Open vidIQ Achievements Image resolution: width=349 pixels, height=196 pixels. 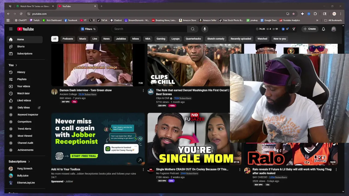pyautogui.click(x=25, y=150)
